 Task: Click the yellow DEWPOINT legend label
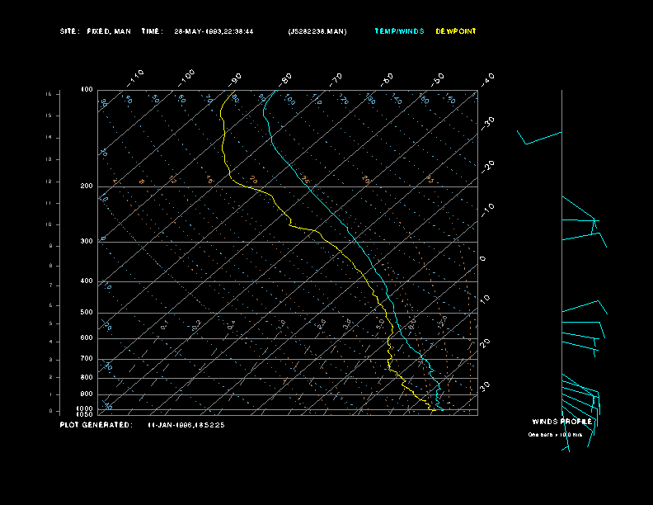(x=456, y=31)
